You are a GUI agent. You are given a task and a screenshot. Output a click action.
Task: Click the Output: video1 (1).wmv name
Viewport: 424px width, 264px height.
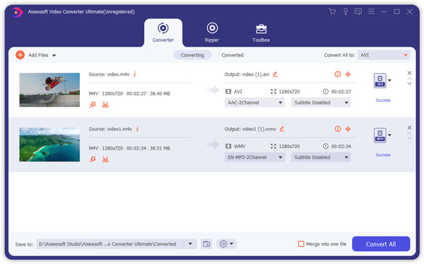(x=250, y=129)
